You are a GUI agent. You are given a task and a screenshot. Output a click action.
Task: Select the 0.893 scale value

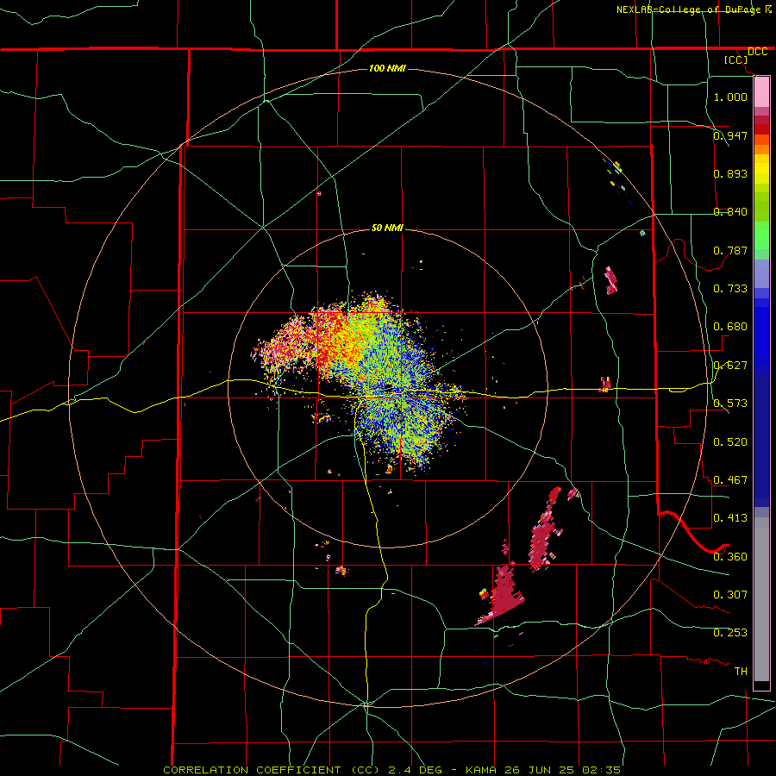pyautogui.click(x=730, y=173)
